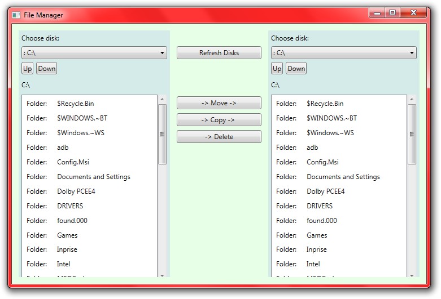Select Dolby PCEE4 folder in right list
This screenshot has height=299, width=441.
(x=339, y=191)
